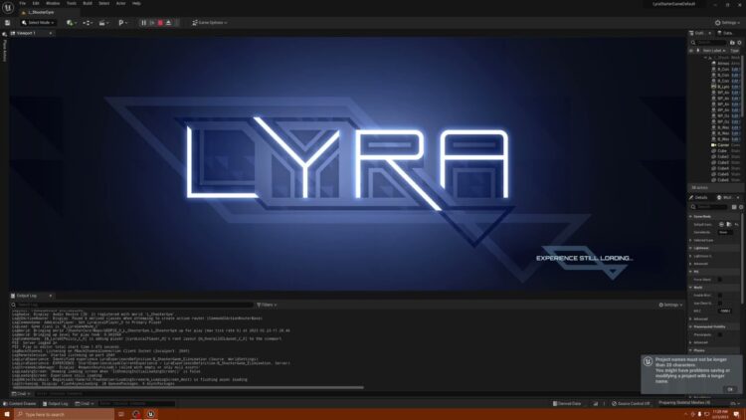Click the Outliner tab

699,33
